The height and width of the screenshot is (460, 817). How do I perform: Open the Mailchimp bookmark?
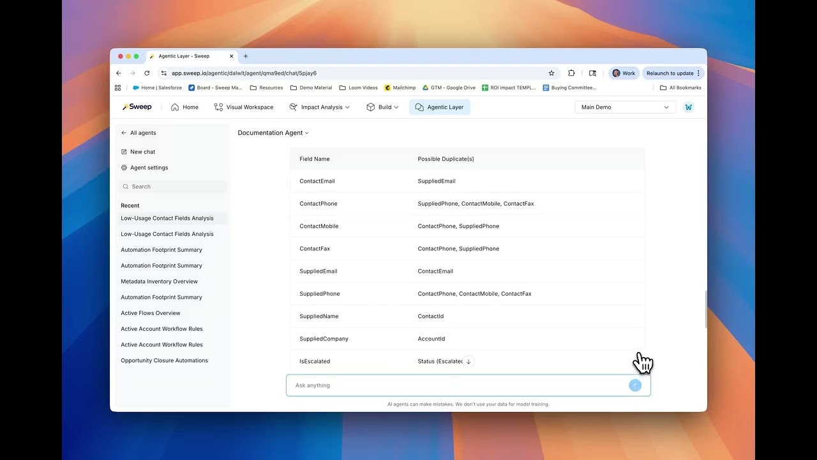400,88
